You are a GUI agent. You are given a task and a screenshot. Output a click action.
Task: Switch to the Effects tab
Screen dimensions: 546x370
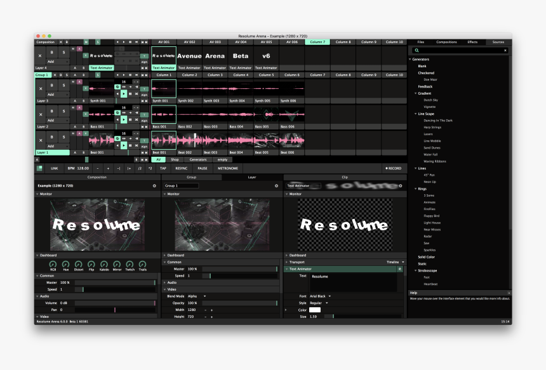(x=472, y=42)
